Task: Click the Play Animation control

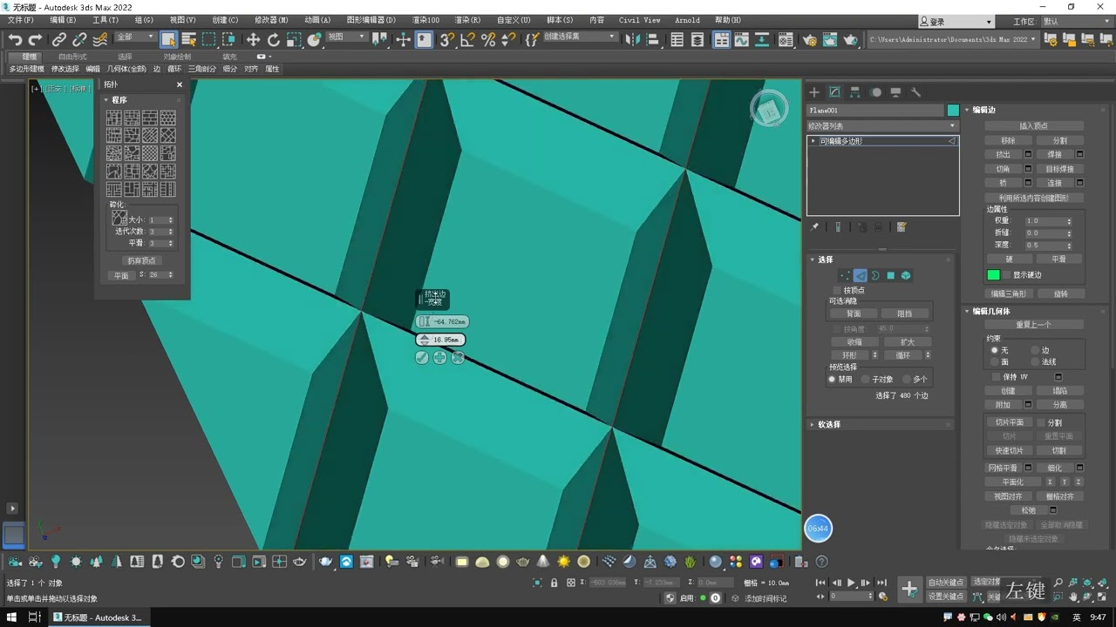Action: (x=851, y=583)
